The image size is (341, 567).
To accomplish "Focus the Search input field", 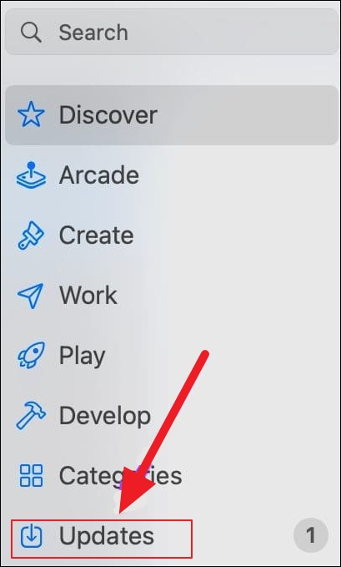I will coord(172,32).
